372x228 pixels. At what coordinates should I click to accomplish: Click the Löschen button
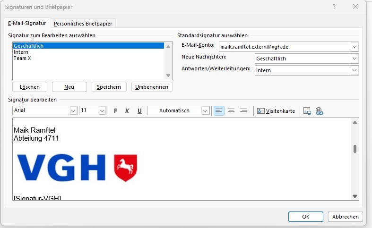[30, 87]
